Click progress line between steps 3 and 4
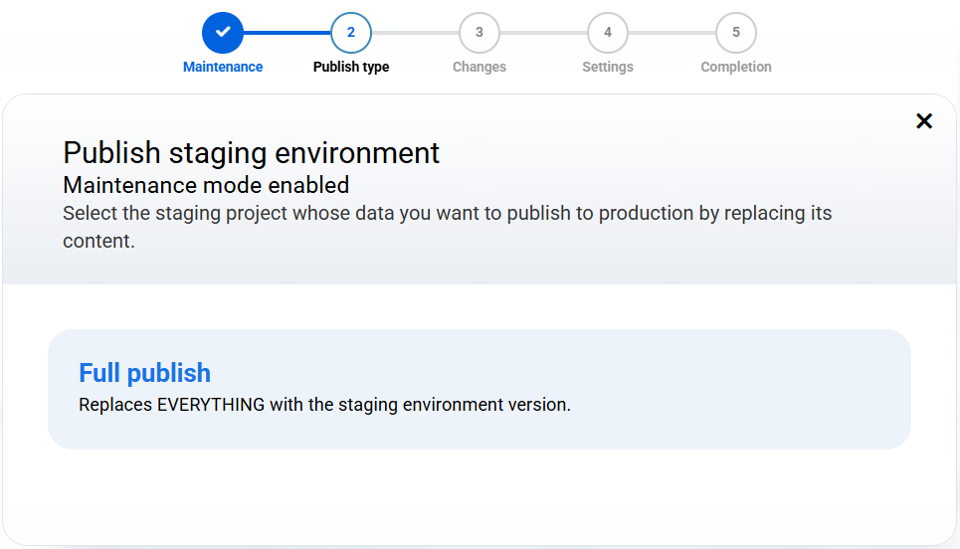 click(543, 33)
